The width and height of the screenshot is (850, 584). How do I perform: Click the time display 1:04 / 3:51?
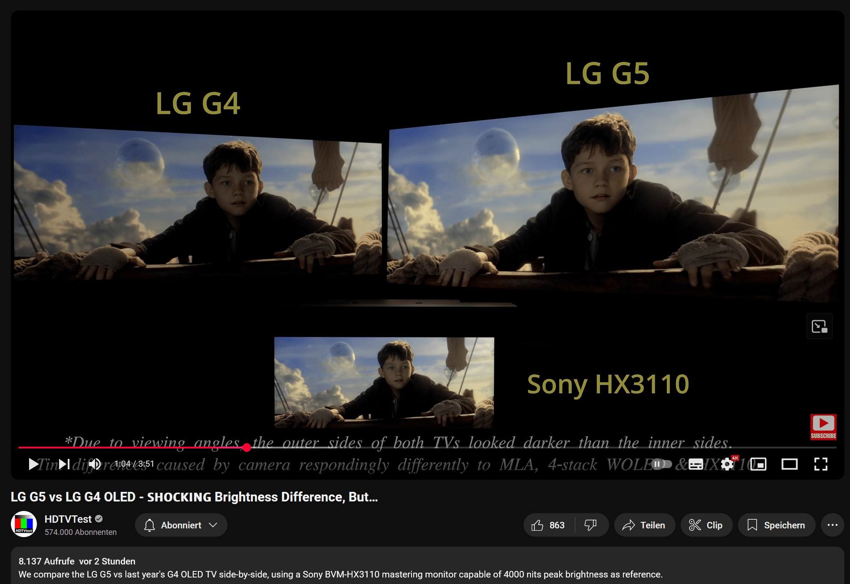coord(134,464)
